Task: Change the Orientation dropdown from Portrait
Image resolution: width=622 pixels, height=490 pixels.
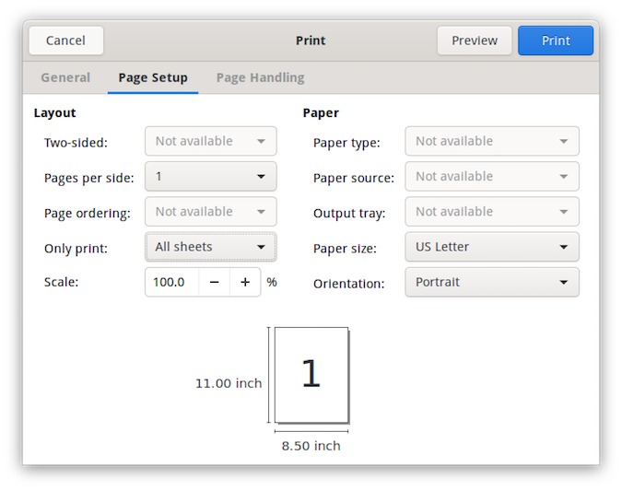Action: click(x=491, y=282)
